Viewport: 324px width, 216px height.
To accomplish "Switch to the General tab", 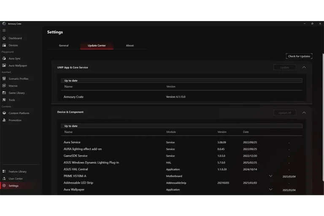I will tap(64, 46).
